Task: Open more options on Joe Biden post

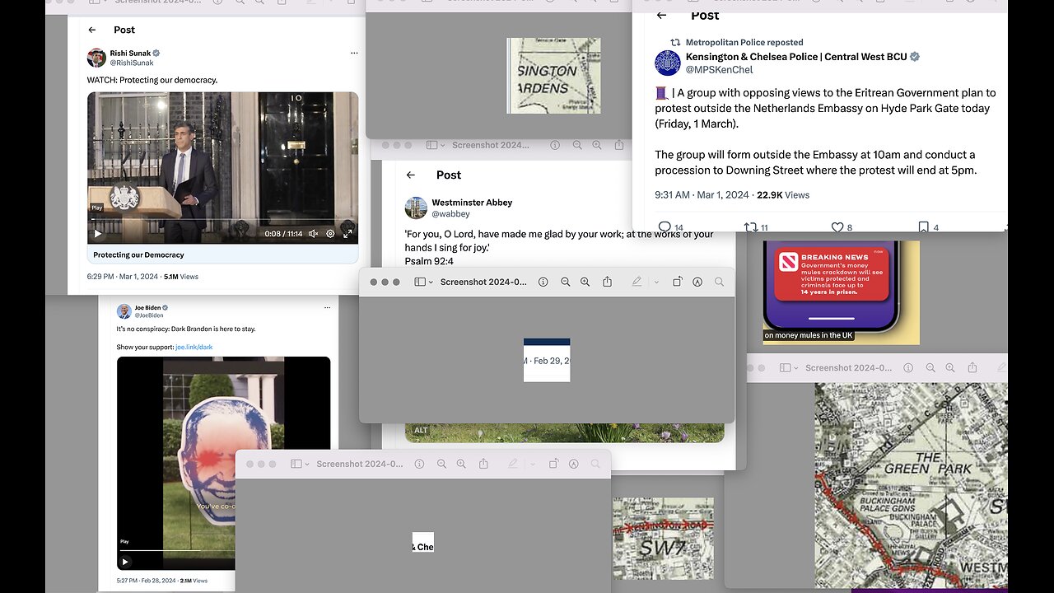Action: (x=327, y=307)
